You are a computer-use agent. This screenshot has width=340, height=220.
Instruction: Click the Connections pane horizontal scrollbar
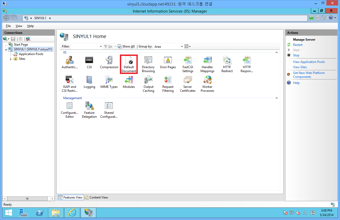27,199
